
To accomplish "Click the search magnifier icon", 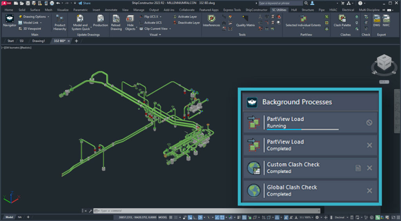I will click(x=306, y=3).
